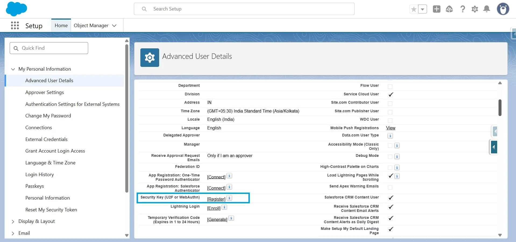Toggle the Flow User checkbox
Image resolution: width=516 pixels, height=242 pixels.
390,86
